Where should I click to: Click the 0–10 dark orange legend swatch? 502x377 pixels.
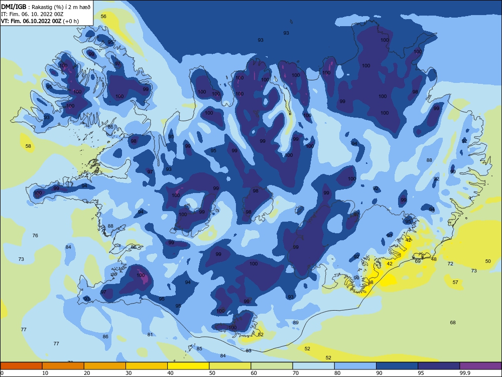click(x=21, y=366)
